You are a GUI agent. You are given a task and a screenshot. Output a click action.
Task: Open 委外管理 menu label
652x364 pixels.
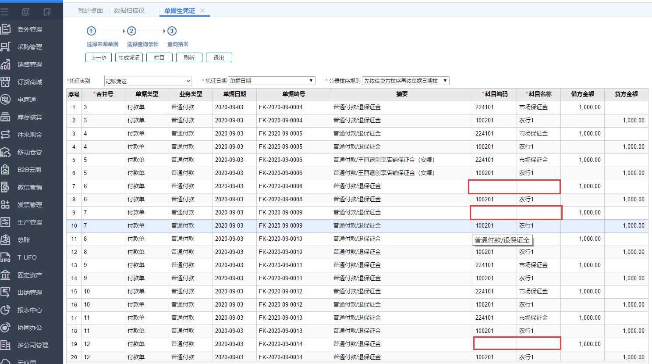[x=30, y=29]
